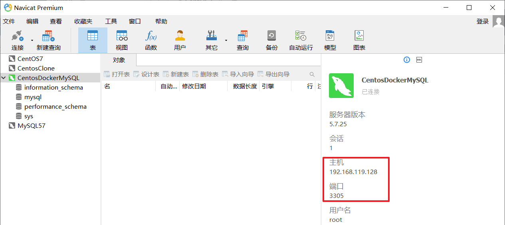Select the Query (查询) toolbar icon
Screen dimensions: 505x225
pyautogui.click(x=243, y=40)
